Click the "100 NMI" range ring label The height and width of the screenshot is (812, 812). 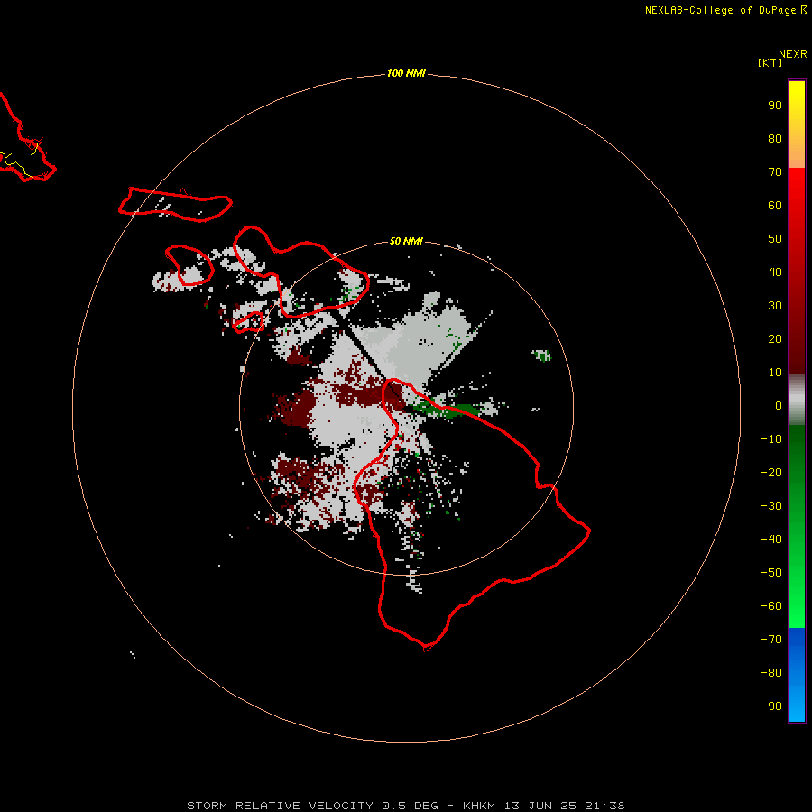pos(406,74)
